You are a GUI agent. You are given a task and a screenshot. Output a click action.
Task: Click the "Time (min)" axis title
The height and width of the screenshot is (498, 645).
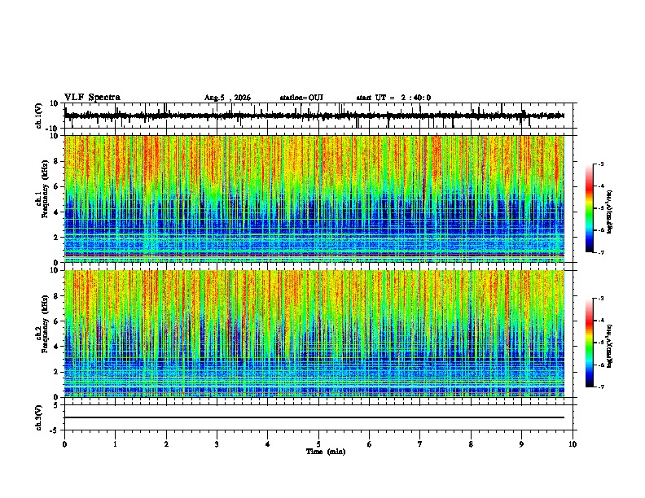point(326,452)
